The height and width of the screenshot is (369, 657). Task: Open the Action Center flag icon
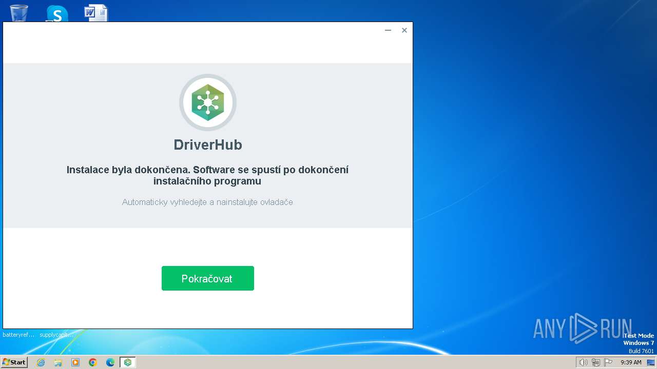[x=609, y=362]
